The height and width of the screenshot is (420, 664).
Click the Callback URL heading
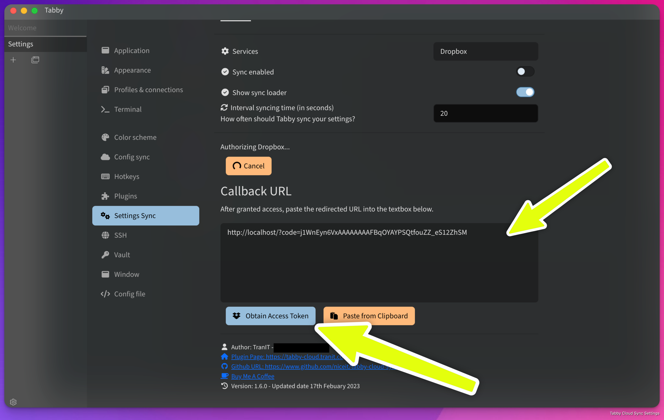(256, 191)
